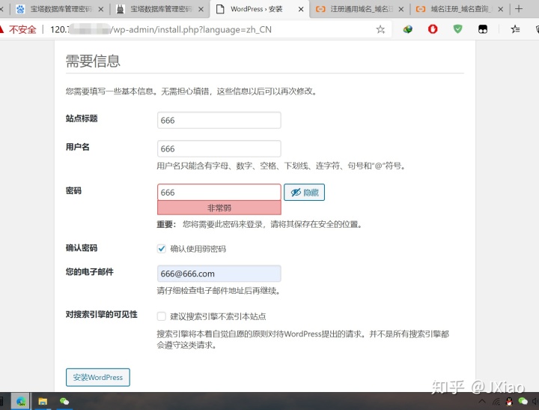Enable 建议搜索引擎不索引本站点 checkbox
The height and width of the screenshot is (410, 539).
click(x=161, y=316)
